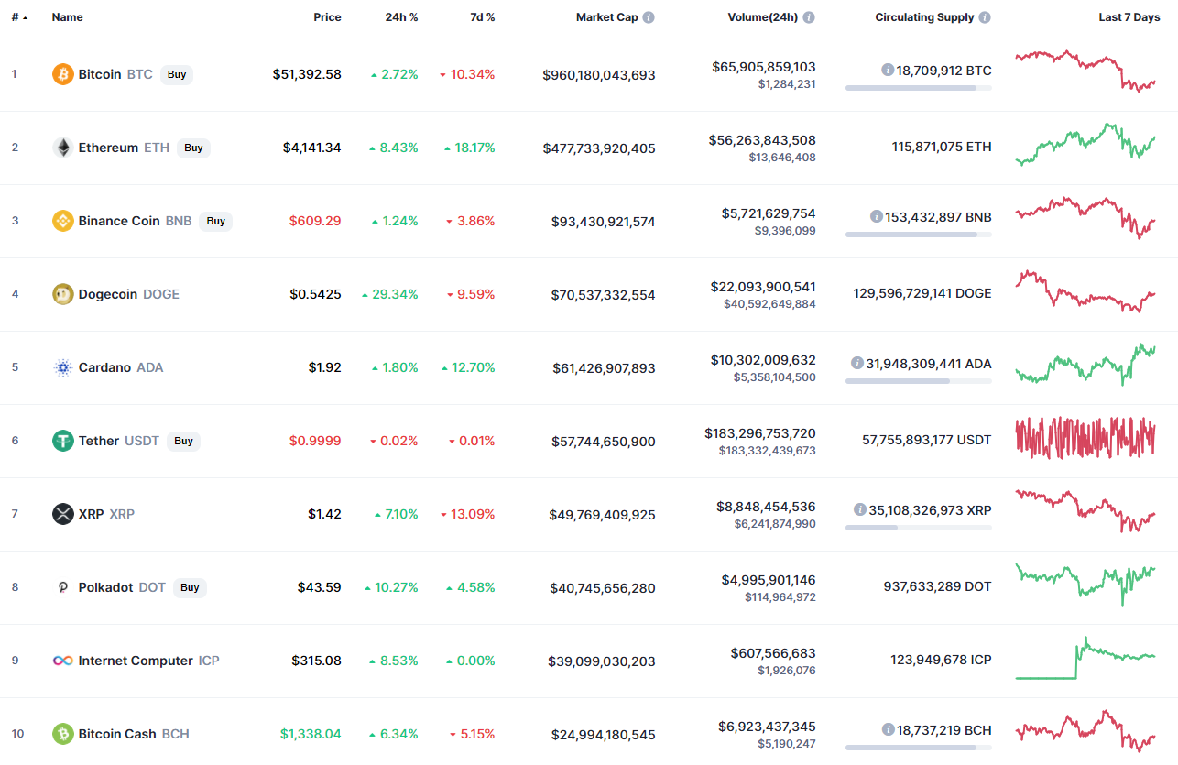Click the Last 7 Days column header
Image resolution: width=1178 pixels, height=765 pixels.
tap(1129, 17)
